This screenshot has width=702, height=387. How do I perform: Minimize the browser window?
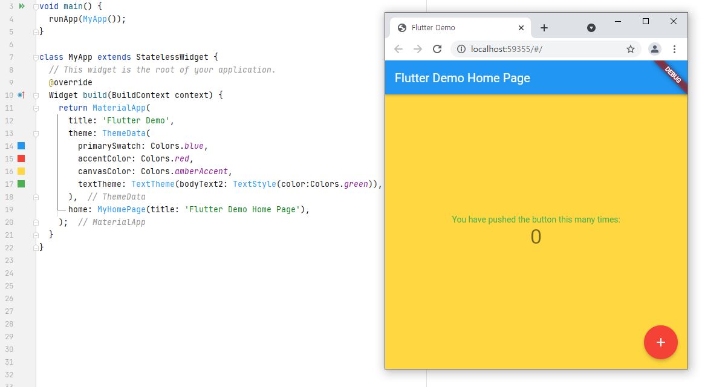tap(618, 21)
